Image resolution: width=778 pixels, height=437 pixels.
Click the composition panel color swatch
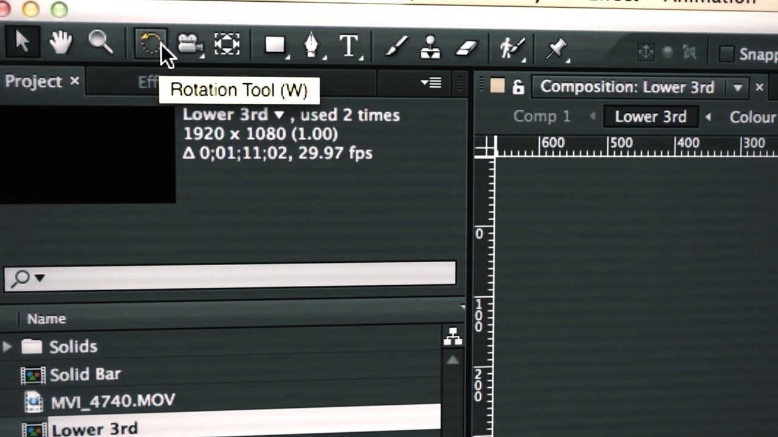[x=497, y=86]
